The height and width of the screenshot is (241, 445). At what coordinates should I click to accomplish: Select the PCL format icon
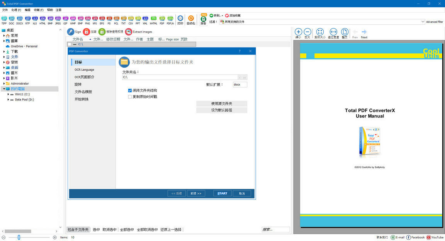pos(116,20)
